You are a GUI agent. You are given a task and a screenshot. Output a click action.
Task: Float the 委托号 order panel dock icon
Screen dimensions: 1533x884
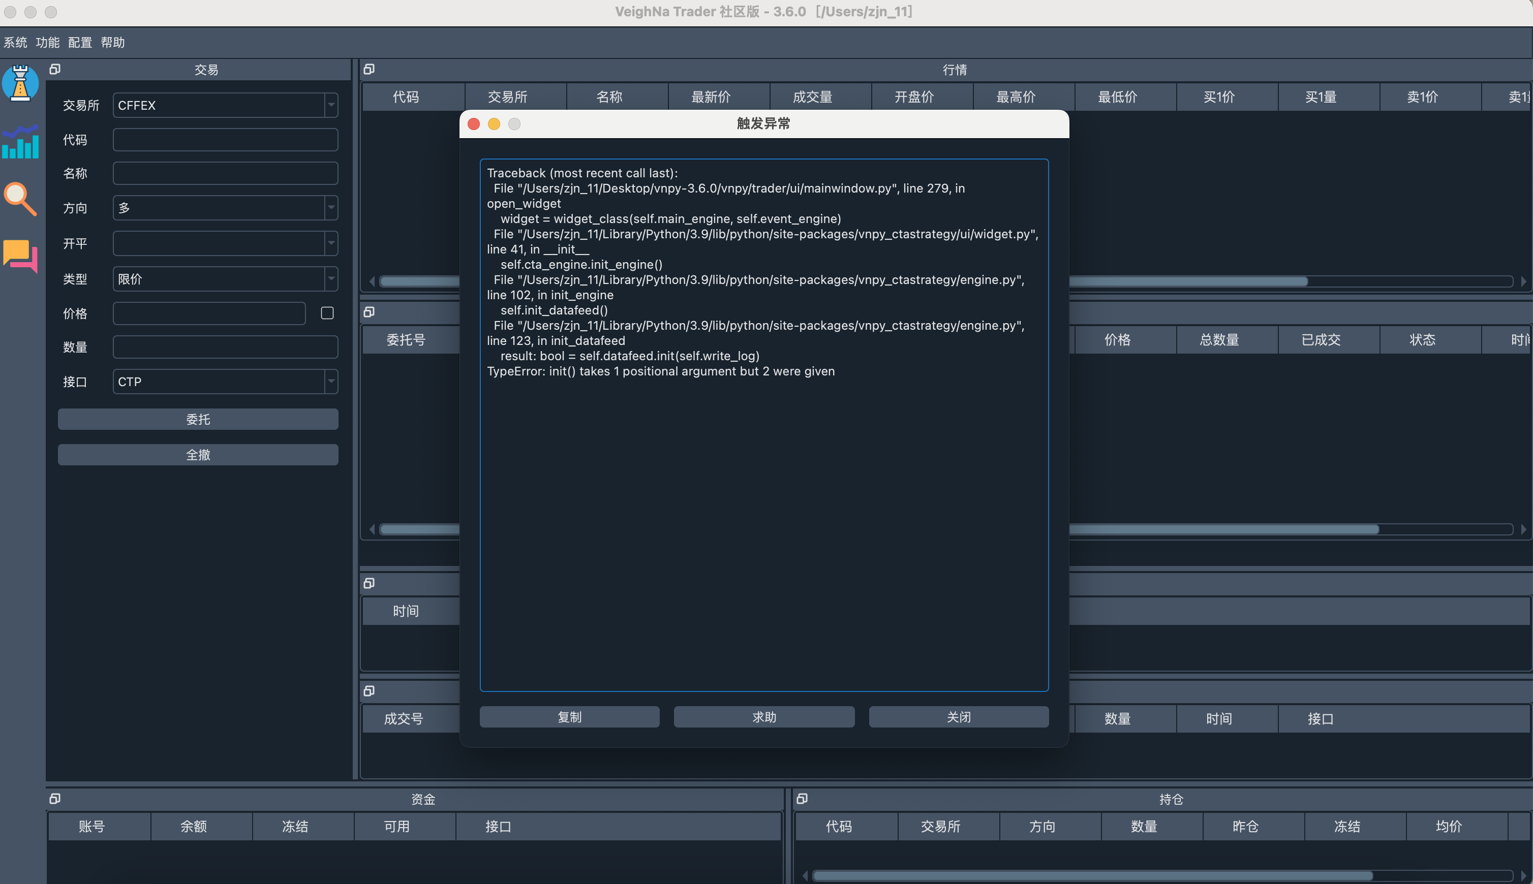coord(369,312)
